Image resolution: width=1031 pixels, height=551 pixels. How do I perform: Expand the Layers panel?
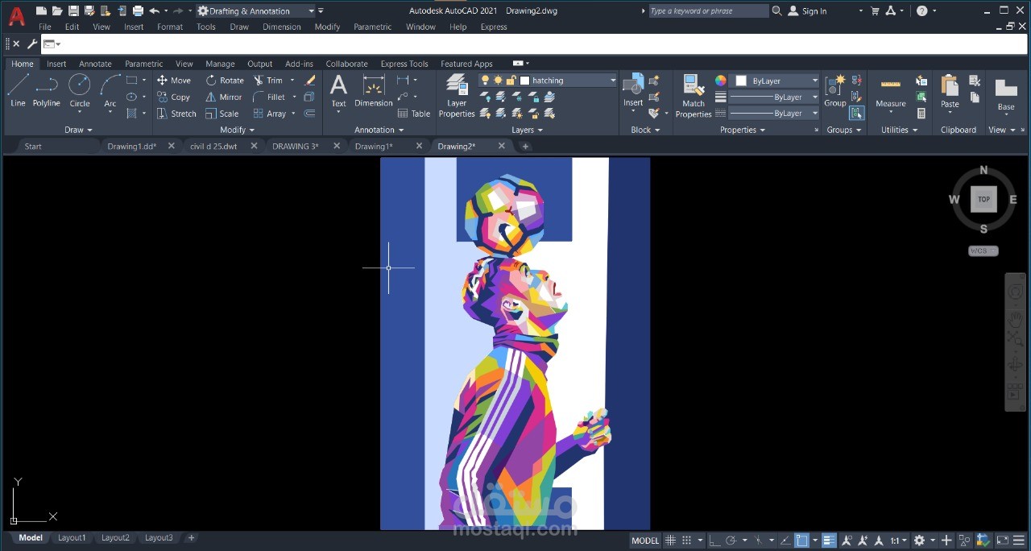point(527,130)
